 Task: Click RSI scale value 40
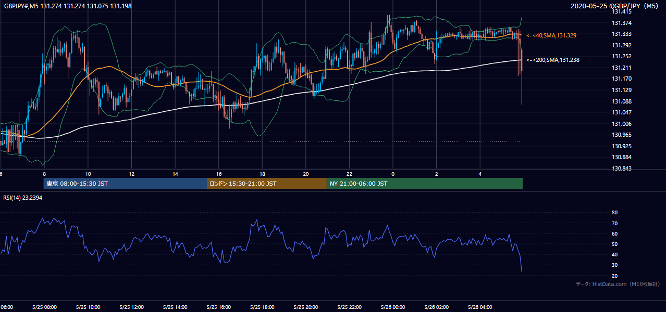pyautogui.click(x=614, y=254)
